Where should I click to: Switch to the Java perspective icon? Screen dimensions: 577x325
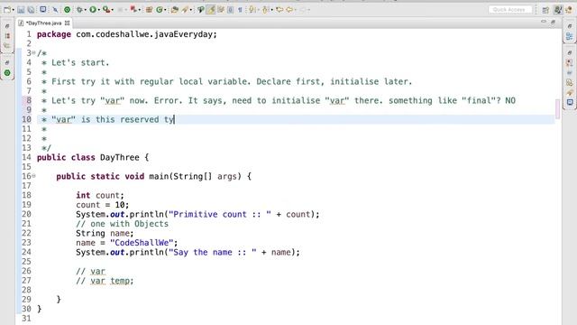(x=558, y=10)
